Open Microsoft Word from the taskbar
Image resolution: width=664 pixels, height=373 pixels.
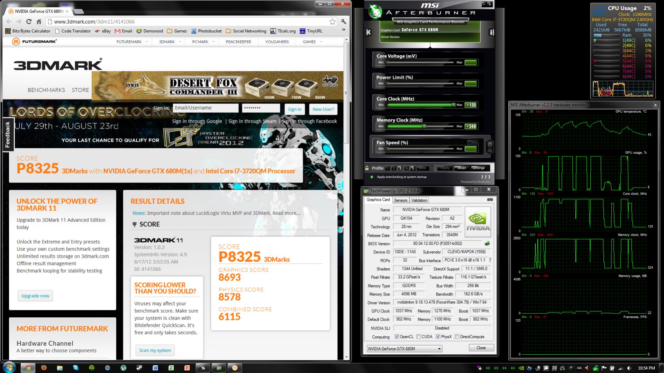coord(155,368)
